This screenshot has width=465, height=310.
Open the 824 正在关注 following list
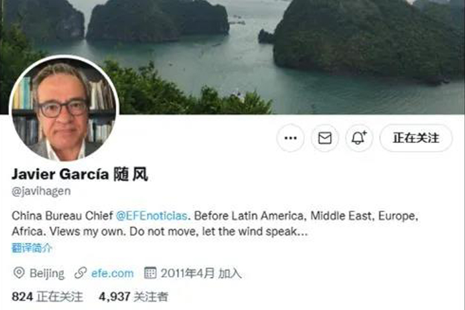point(47,296)
